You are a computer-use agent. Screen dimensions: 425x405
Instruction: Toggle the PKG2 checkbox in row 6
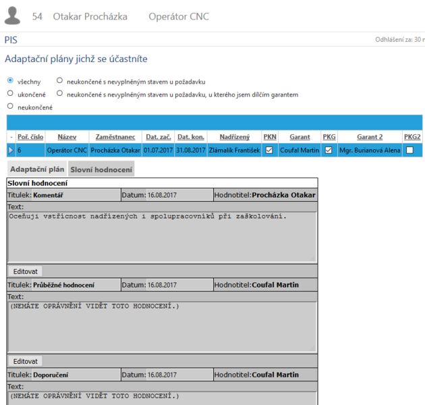point(410,150)
